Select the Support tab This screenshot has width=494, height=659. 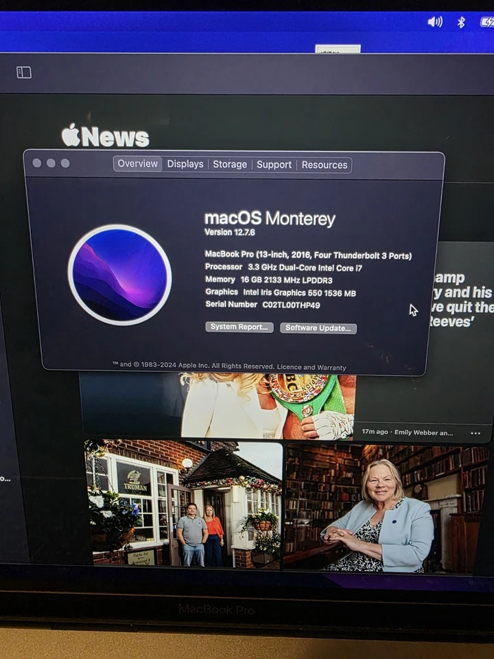pos(274,165)
